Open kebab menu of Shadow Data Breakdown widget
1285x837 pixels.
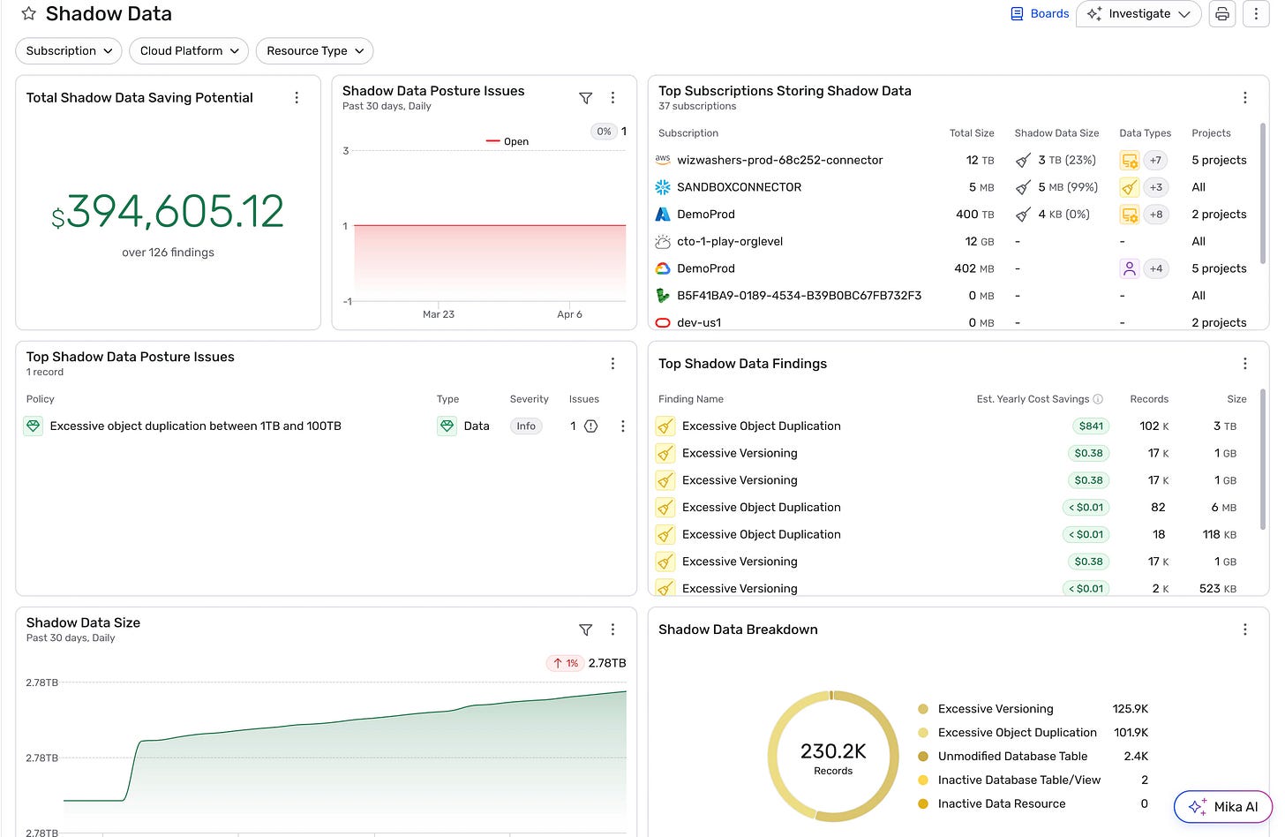click(1244, 630)
